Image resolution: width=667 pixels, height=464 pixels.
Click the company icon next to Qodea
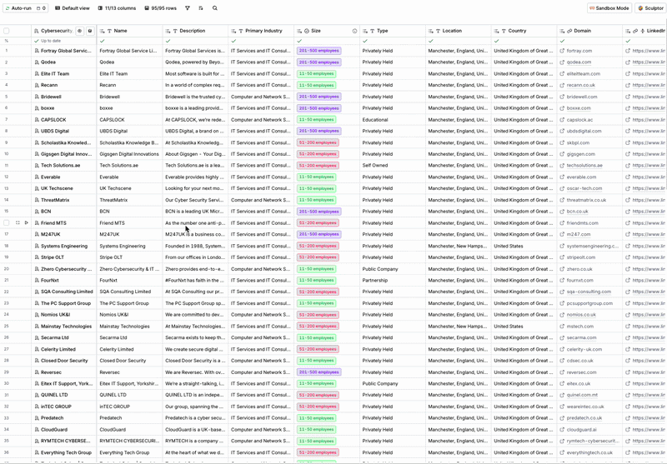point(37,62)
